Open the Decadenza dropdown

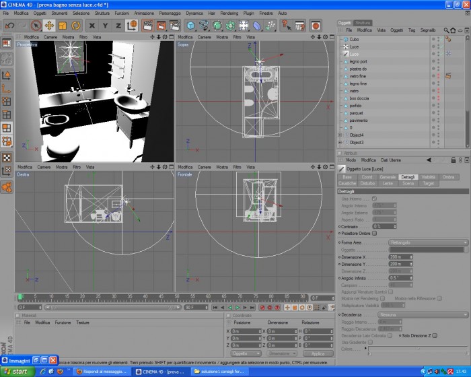423,315
